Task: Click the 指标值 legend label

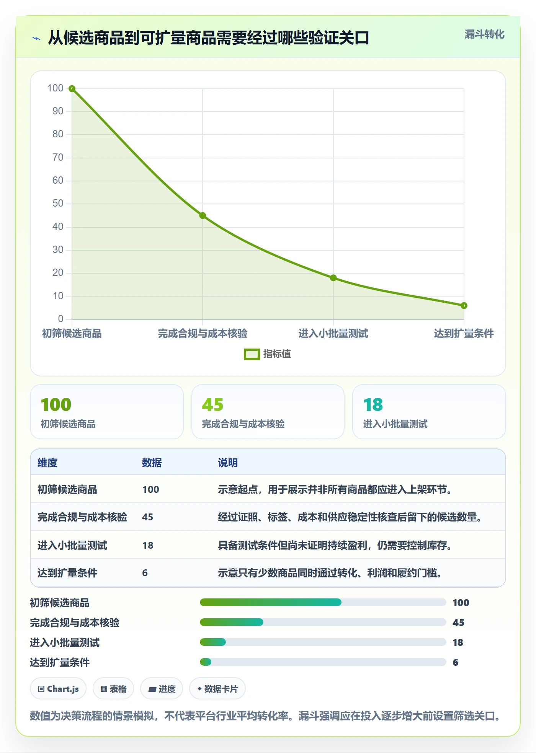Action: 277,354
